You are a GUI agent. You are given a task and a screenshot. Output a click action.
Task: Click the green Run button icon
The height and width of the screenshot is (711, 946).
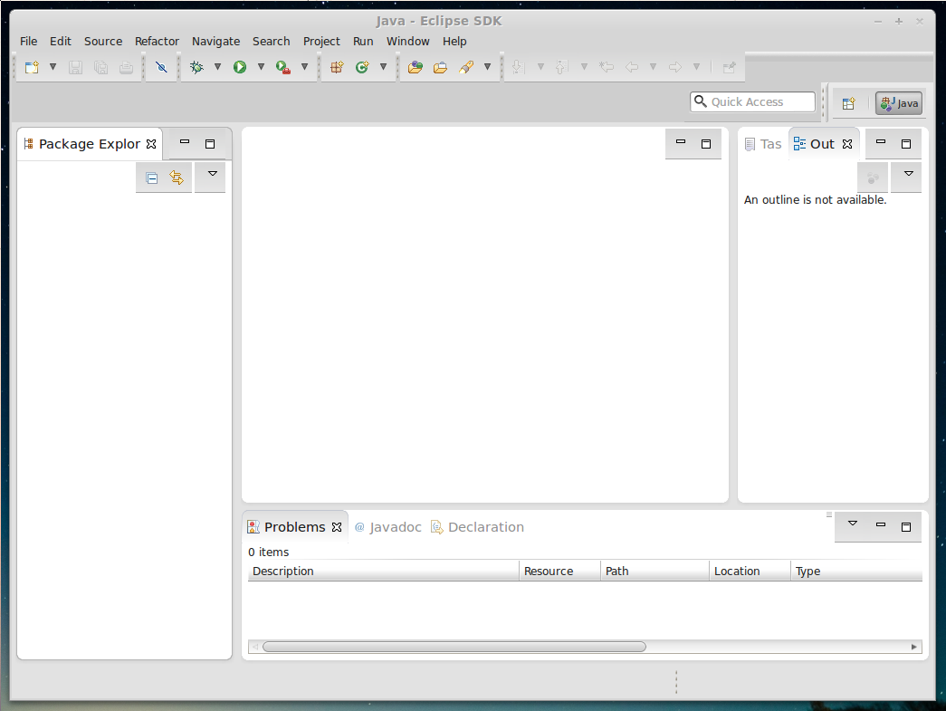[x=240, y=67]
